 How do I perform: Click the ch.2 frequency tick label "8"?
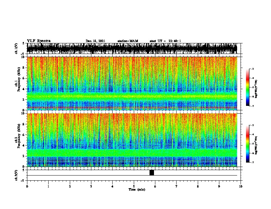pyautogui.click(x=24, y=124)
